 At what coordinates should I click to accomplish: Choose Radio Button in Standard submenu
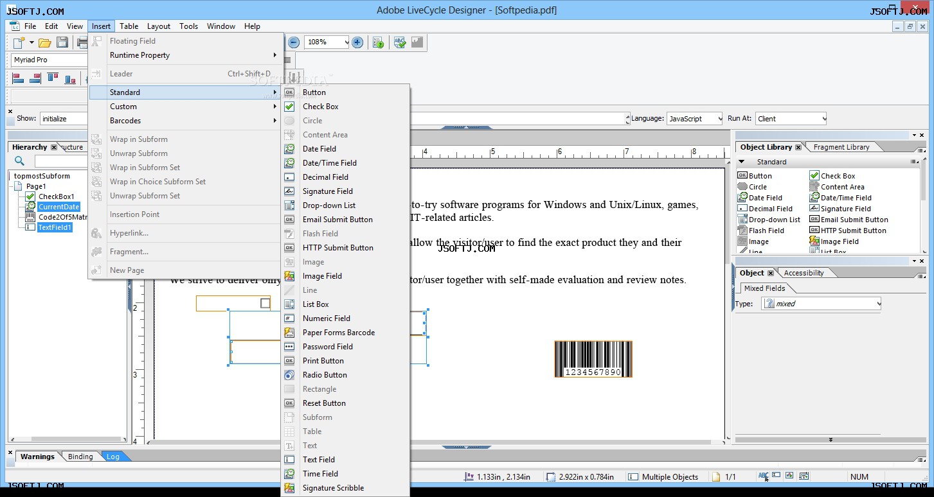coord(345,375)
